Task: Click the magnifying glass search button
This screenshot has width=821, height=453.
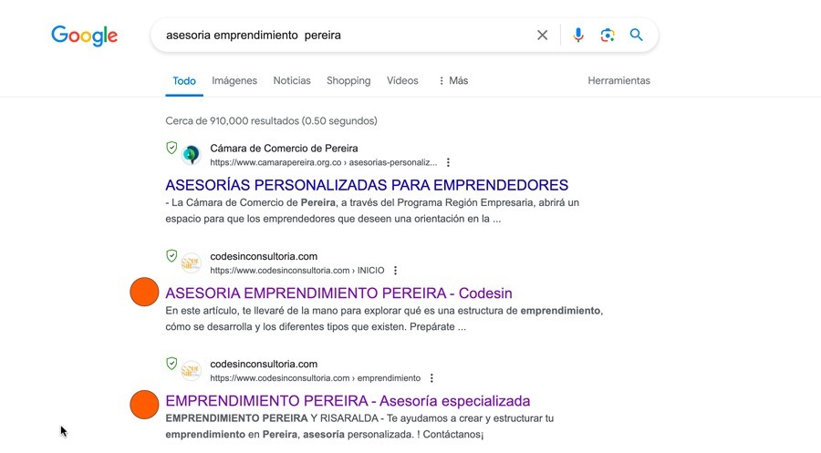Action: 636,35
